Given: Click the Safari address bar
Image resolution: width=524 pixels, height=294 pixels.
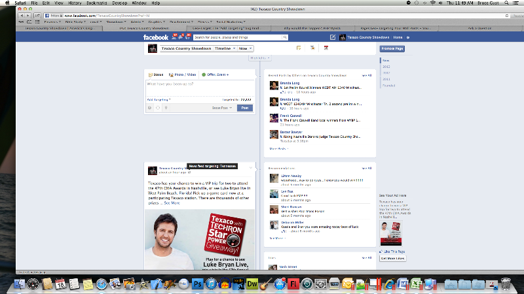Looking at the screenshot, I should coord(277,15).
